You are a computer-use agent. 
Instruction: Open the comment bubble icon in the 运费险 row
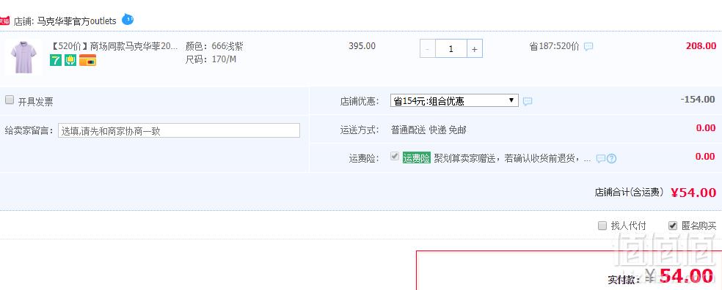click(600, 159)
